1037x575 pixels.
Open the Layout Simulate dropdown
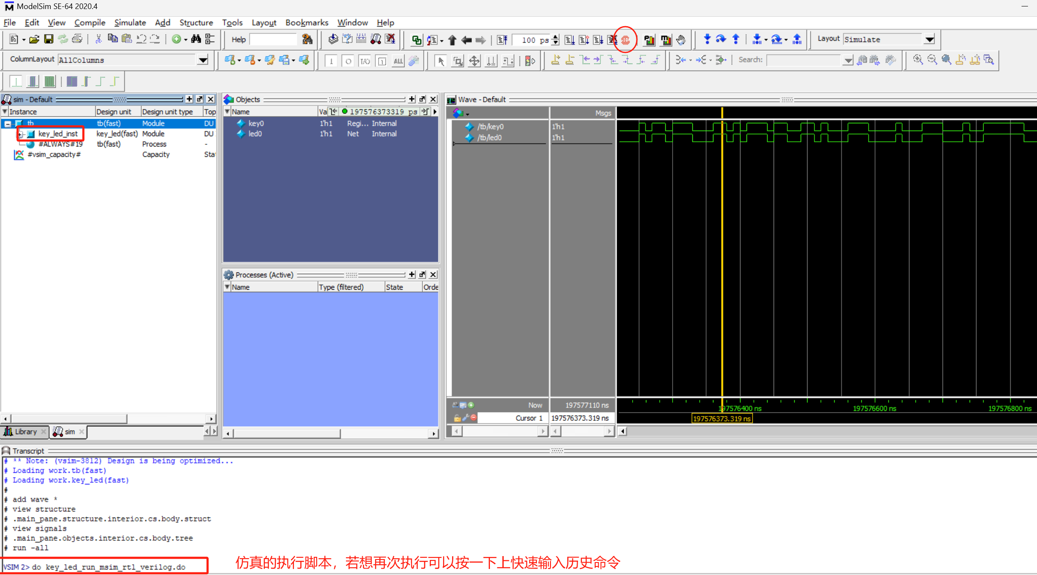coord(929,40)
